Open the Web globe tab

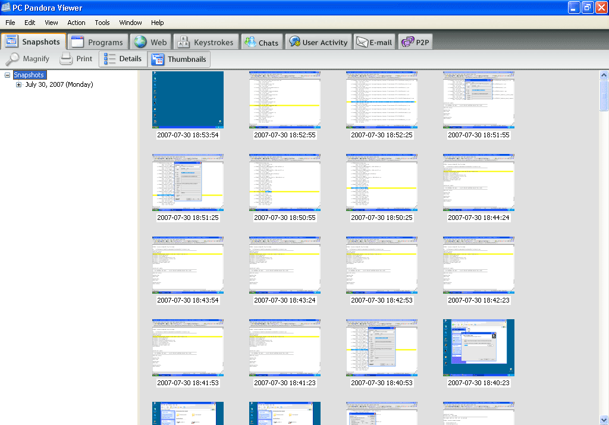tap(140, 42)
